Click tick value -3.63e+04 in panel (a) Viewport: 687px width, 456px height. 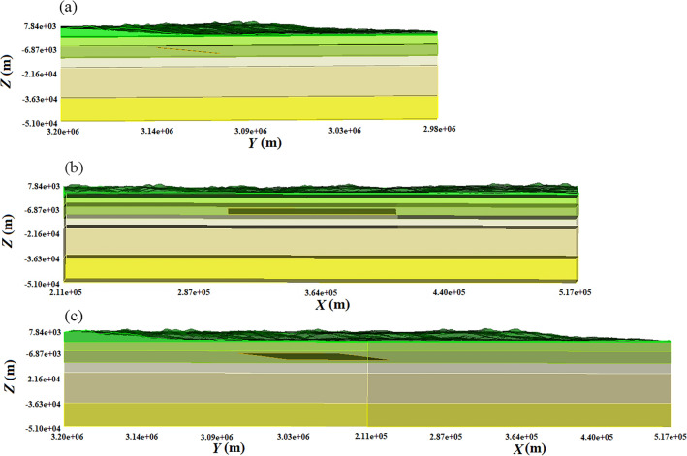pos(40,99)
